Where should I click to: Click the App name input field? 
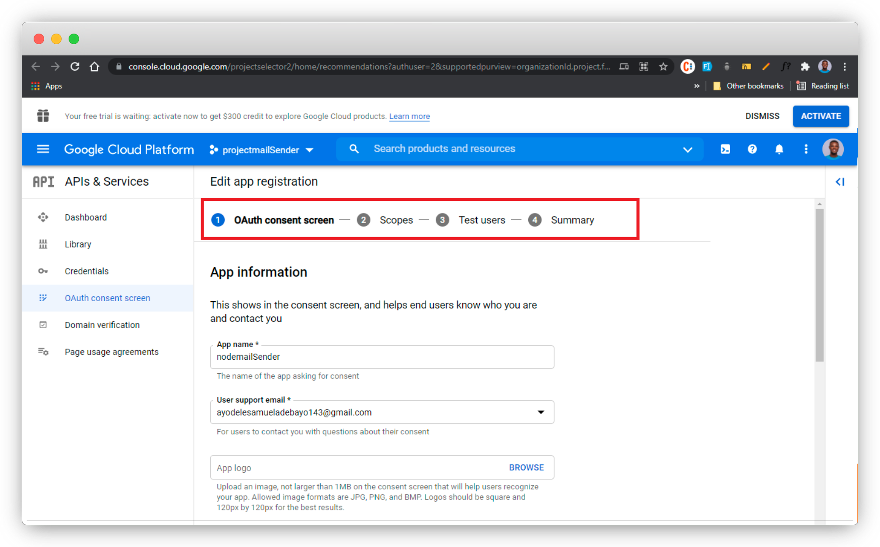(382, 357)
